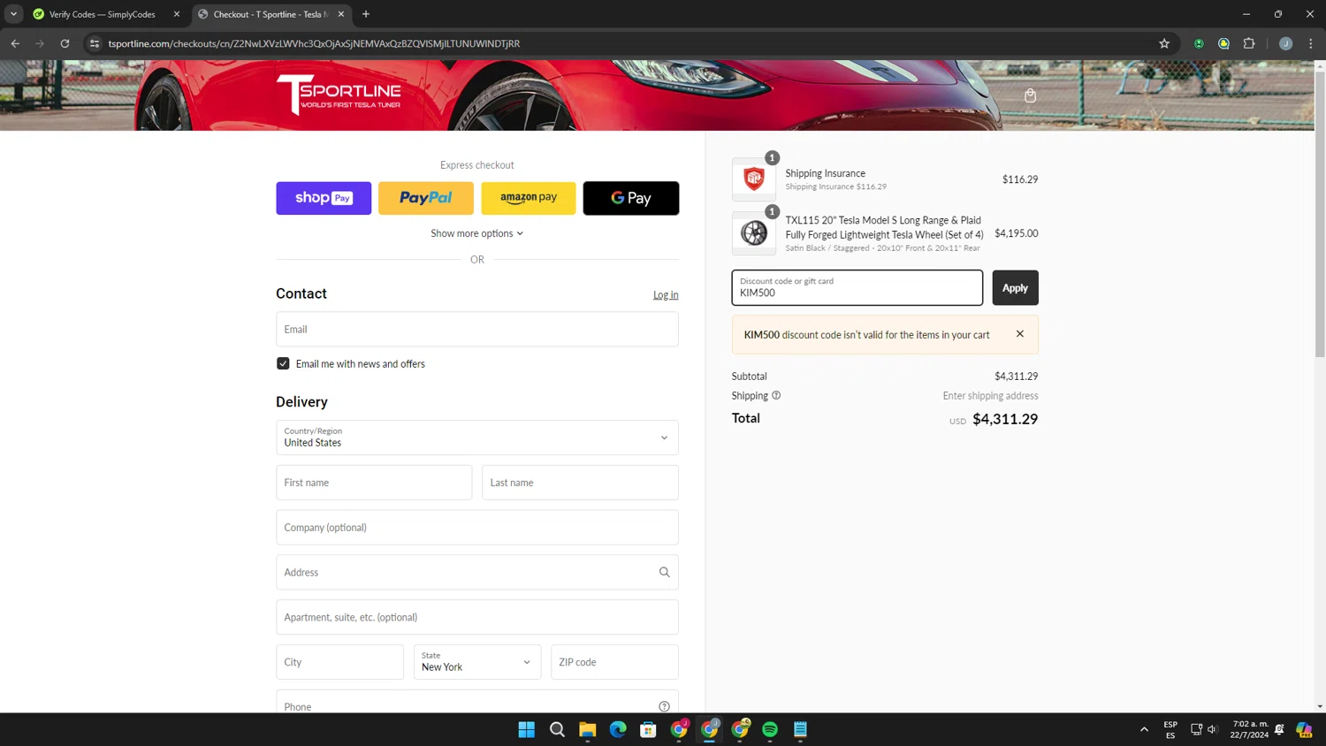Switch to Verify Codes — SimplyCodes tab
The height and width of the screenshot is (746, 1326).
[x=102, y=14]
